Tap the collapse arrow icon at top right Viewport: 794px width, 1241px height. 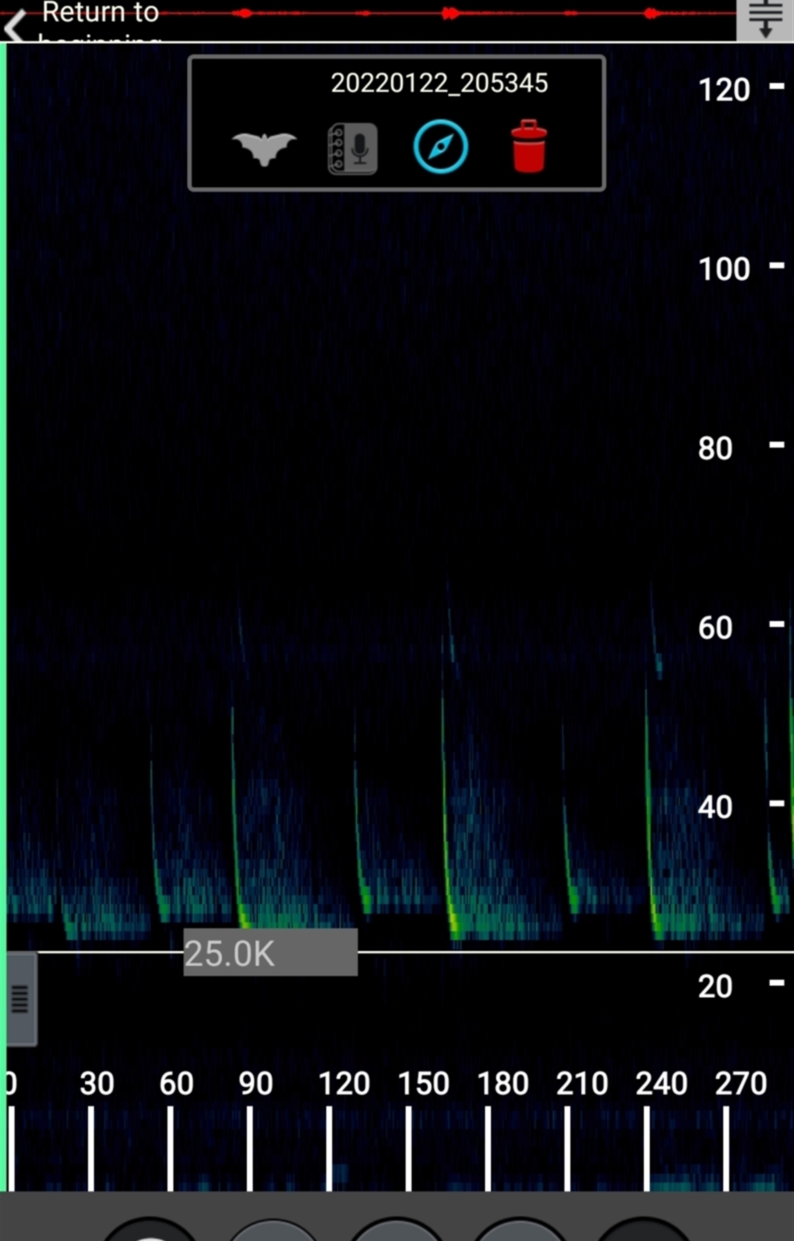[765, 19]
